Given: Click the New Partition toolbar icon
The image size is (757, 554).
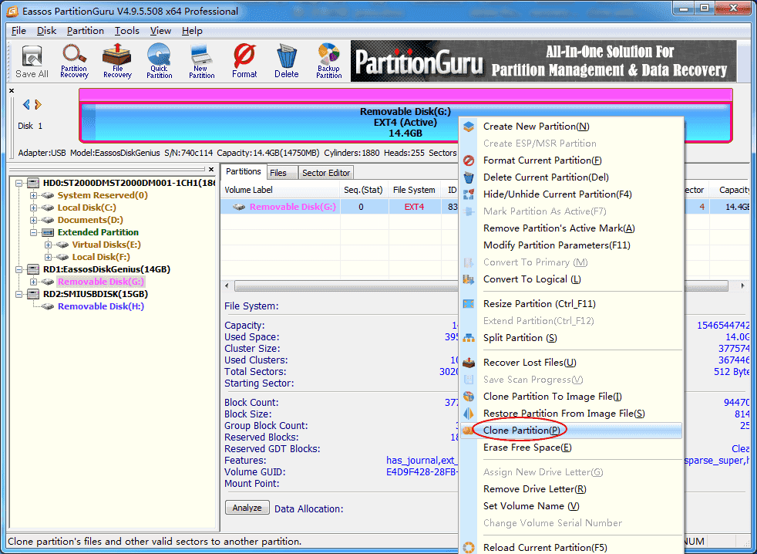Looking at the screenshot, I should pos(202,61).
